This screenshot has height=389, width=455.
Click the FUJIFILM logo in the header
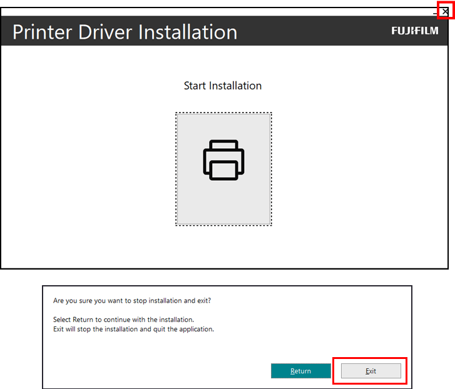click(415, 31)
